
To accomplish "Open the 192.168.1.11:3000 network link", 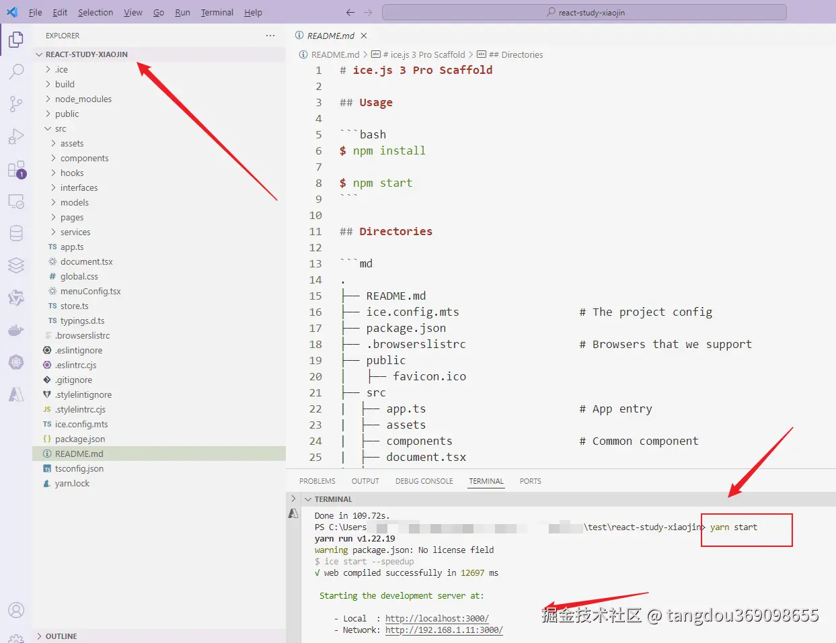I will 444,630.
